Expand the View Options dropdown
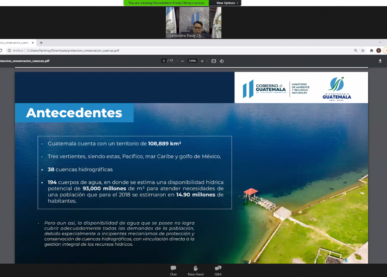Viewport: 387px width, 277px height. (x=227, y=3)
